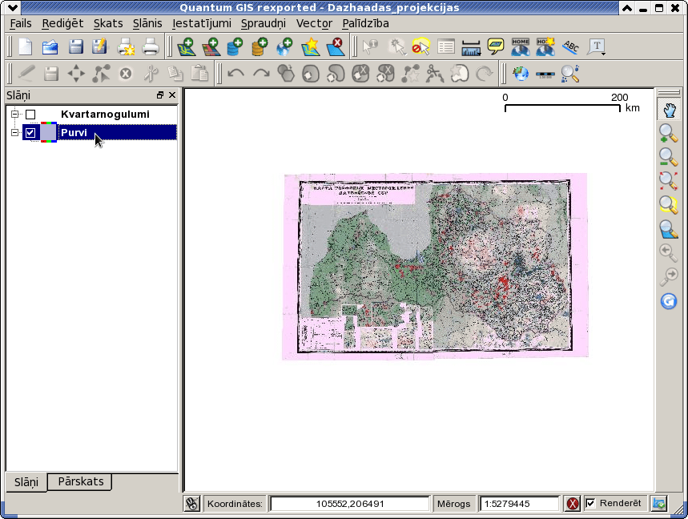Add a SpatiaLite layer with orange database icon

[260, 46]
